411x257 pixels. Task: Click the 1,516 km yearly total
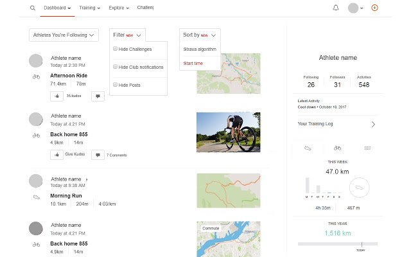[338, 233]
